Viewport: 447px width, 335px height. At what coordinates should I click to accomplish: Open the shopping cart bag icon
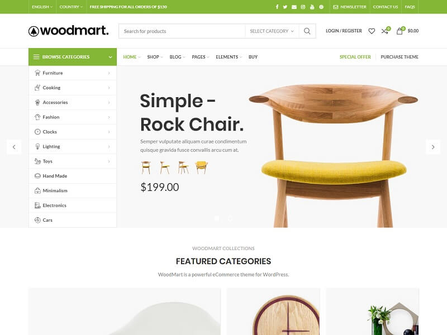[x=400, y=31]
